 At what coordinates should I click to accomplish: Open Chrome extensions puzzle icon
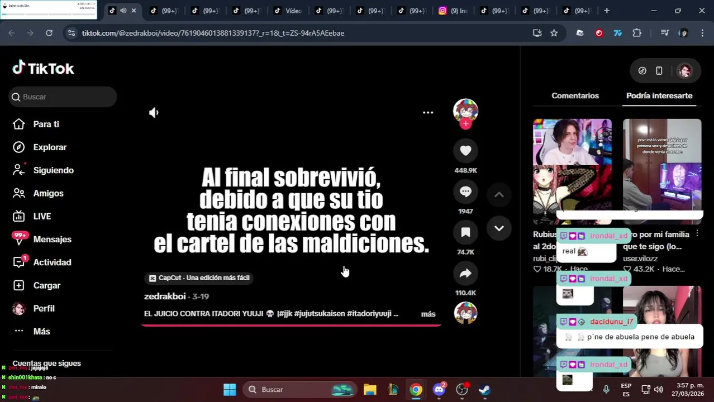pyautogui.click(x=637, y=33)
